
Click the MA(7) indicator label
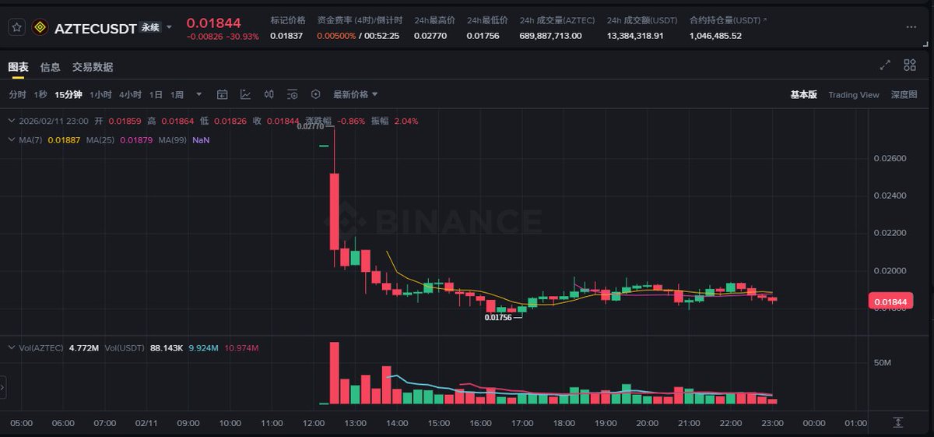(30, 140)
